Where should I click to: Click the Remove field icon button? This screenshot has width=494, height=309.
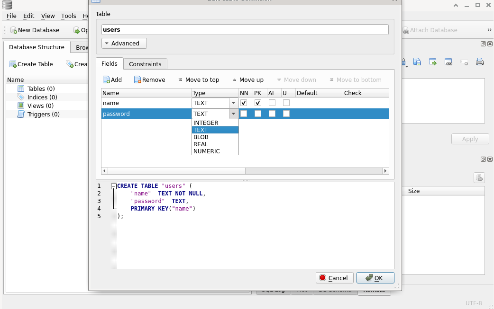tap(137, 80)
